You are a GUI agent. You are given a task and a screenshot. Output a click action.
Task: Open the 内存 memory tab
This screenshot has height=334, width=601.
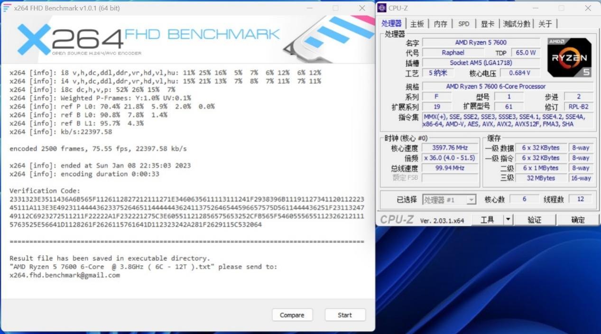[440, 23]
